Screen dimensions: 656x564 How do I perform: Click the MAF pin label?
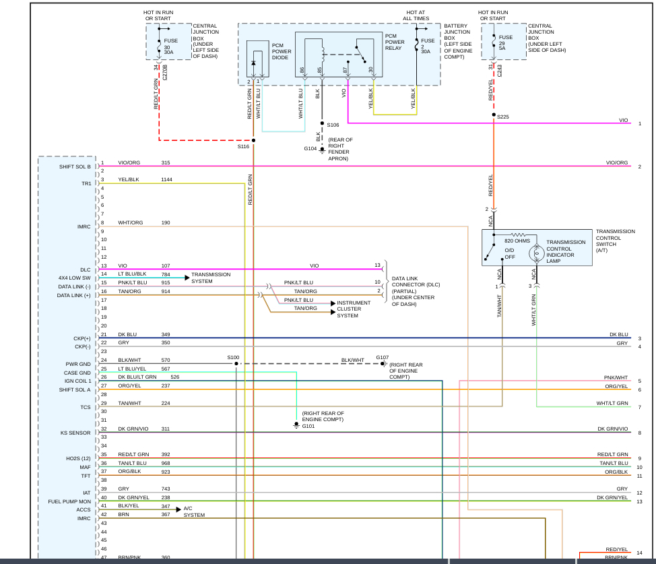click(86, 467)
